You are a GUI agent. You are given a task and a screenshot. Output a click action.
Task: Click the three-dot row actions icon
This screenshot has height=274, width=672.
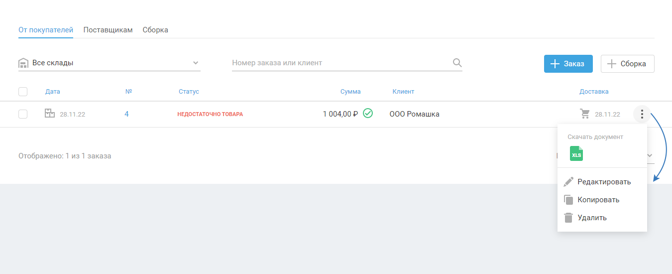(x=642, y=114)
